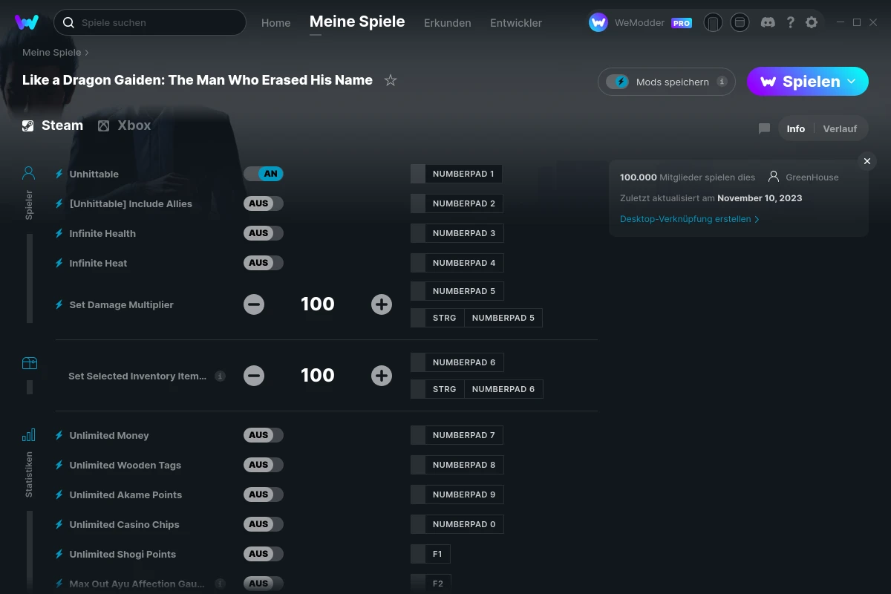The image size is (891, 594).
Task: Click the Meine Spiele breadcrumb link
Action: 52,53
